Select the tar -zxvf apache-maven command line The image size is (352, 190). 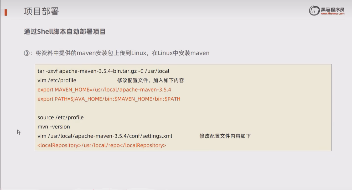[x=103, y=71]
